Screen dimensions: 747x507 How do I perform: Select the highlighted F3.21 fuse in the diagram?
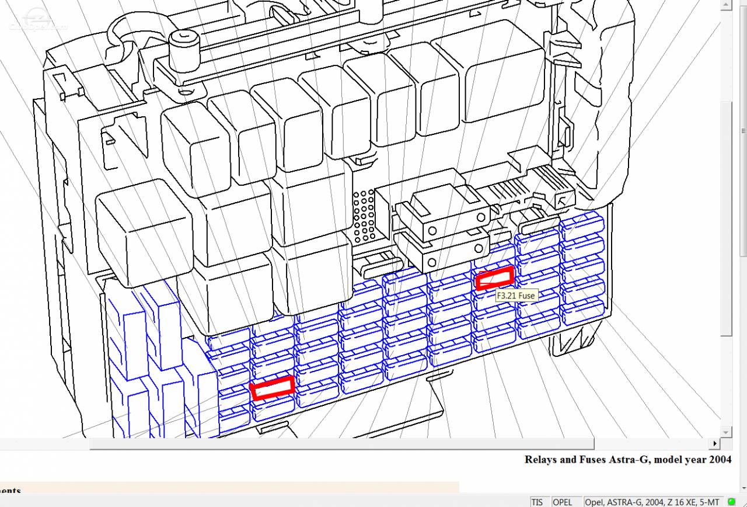coord(494,278)
